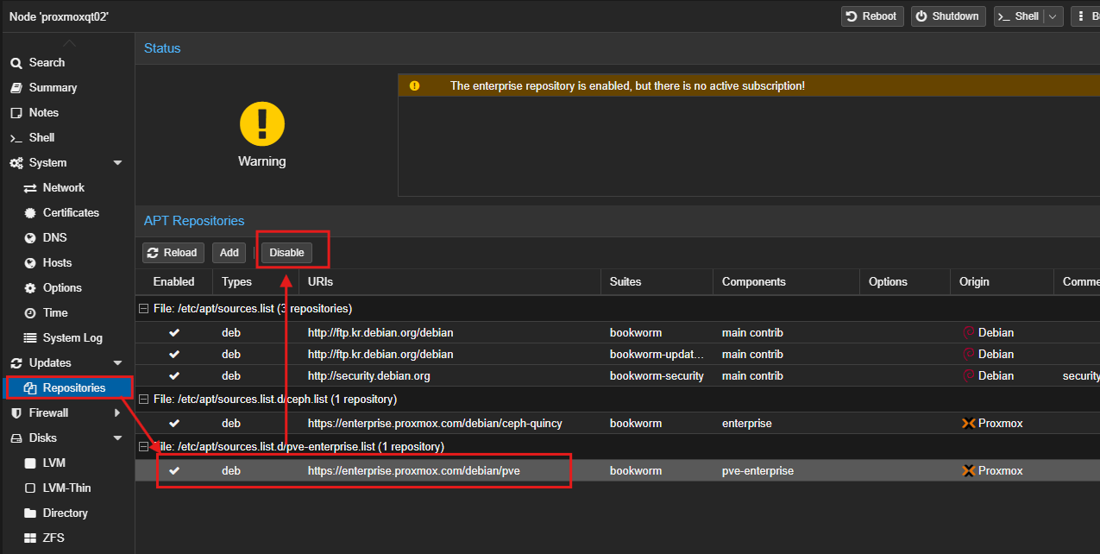Image resolution: width=1100 pixels, height=554 pixels.
Task: Click the Shutdown button
Action: tap(948, 16)
